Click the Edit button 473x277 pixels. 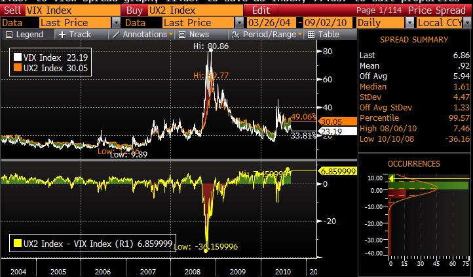[x=261, y=10]
